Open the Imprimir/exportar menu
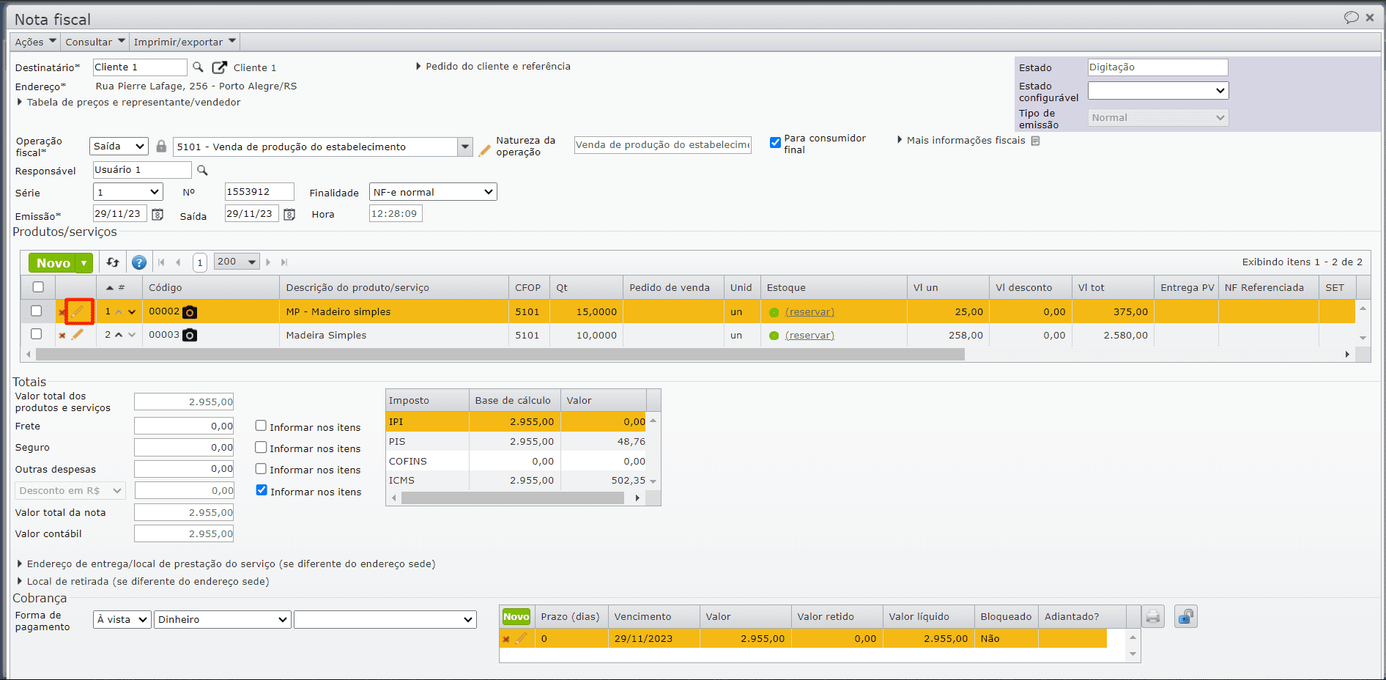Viewport: 1386px width, 680px height. coord(185,42)
